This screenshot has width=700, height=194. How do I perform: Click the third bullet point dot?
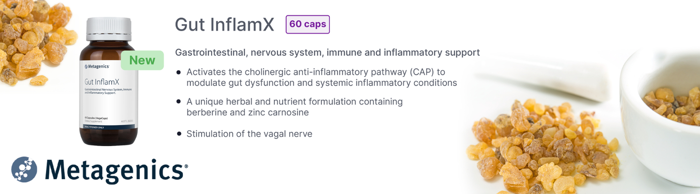(x=179, y=133)
